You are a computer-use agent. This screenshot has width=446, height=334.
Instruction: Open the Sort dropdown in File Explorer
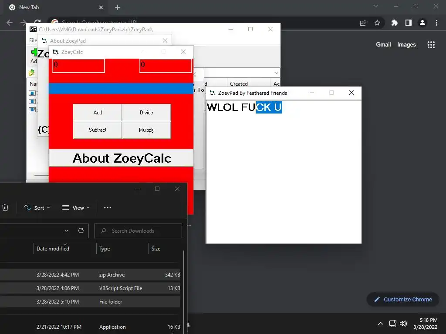tap(37, 207)
